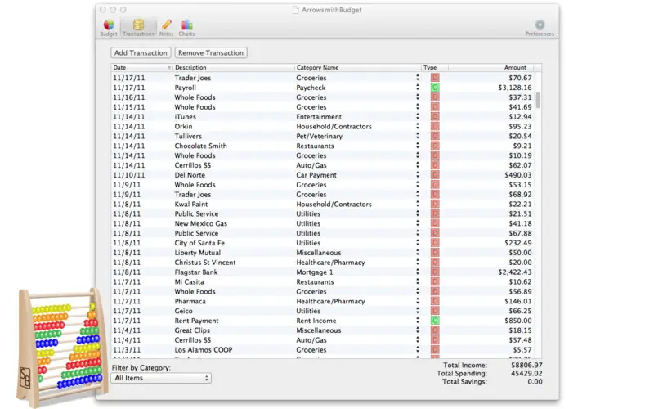Click the Rent Income category cell

(x=316, y=321)
